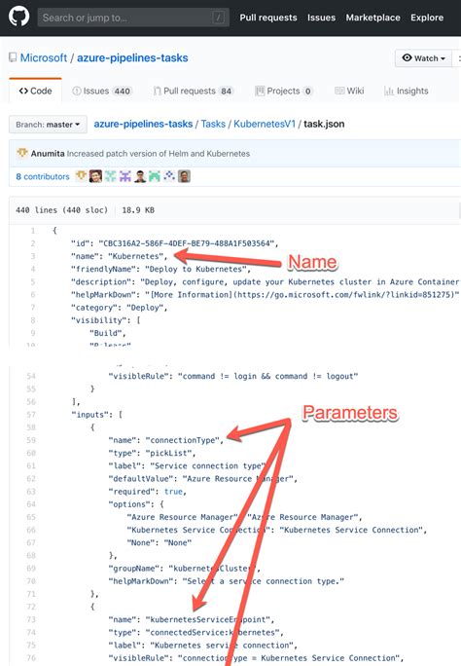Click "Select a service connection type." help text
The height and width of the screenshot is (666, 461).
(264, 581)
